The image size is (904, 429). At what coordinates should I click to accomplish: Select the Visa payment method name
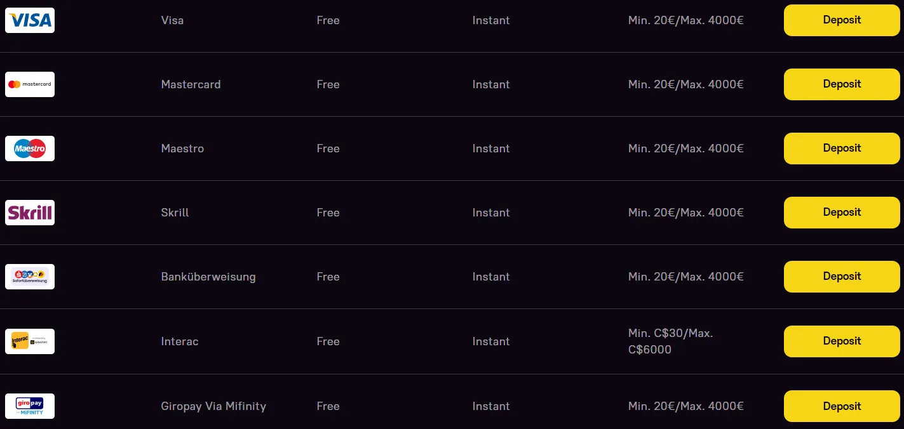172,20
